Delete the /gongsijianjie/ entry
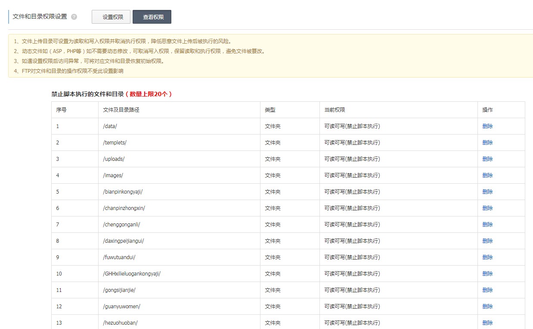 487,290
